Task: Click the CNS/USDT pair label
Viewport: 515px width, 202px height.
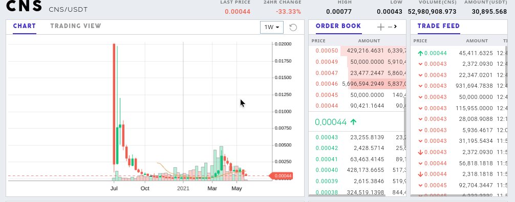Action: click(68, 10)
